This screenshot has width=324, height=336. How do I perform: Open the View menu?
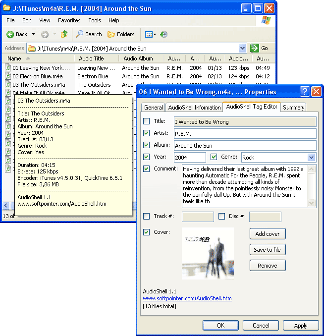point(45,20)
